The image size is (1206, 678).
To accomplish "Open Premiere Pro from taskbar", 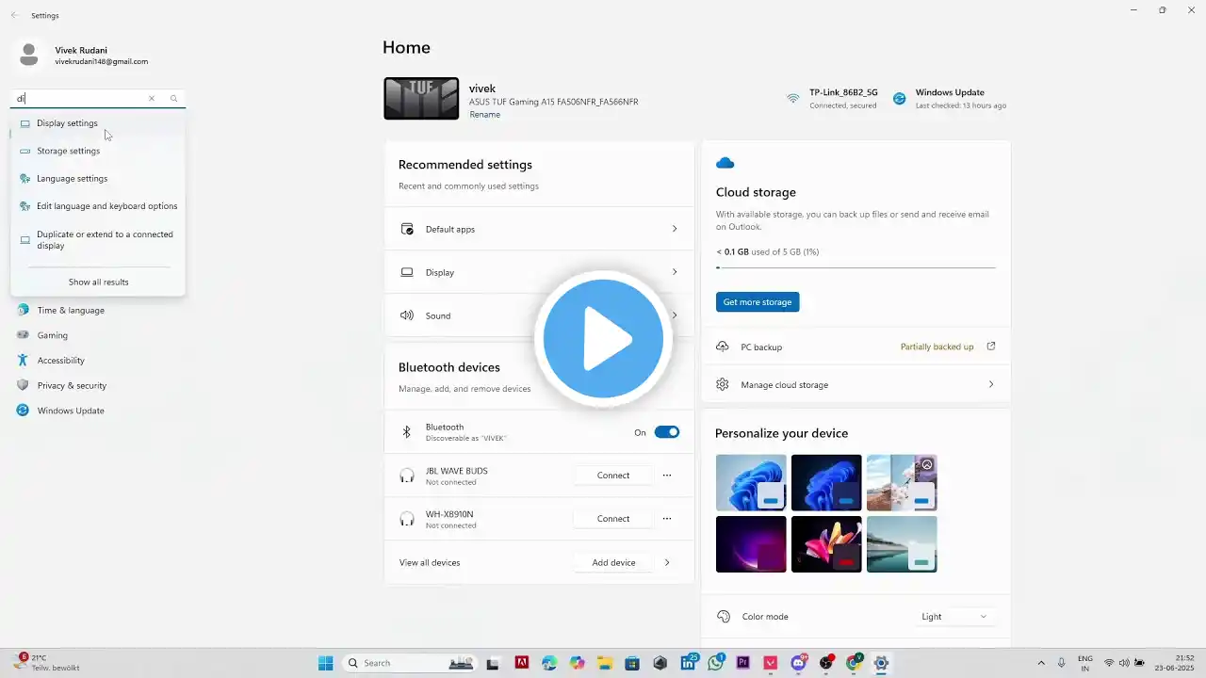I will [742, 663].
